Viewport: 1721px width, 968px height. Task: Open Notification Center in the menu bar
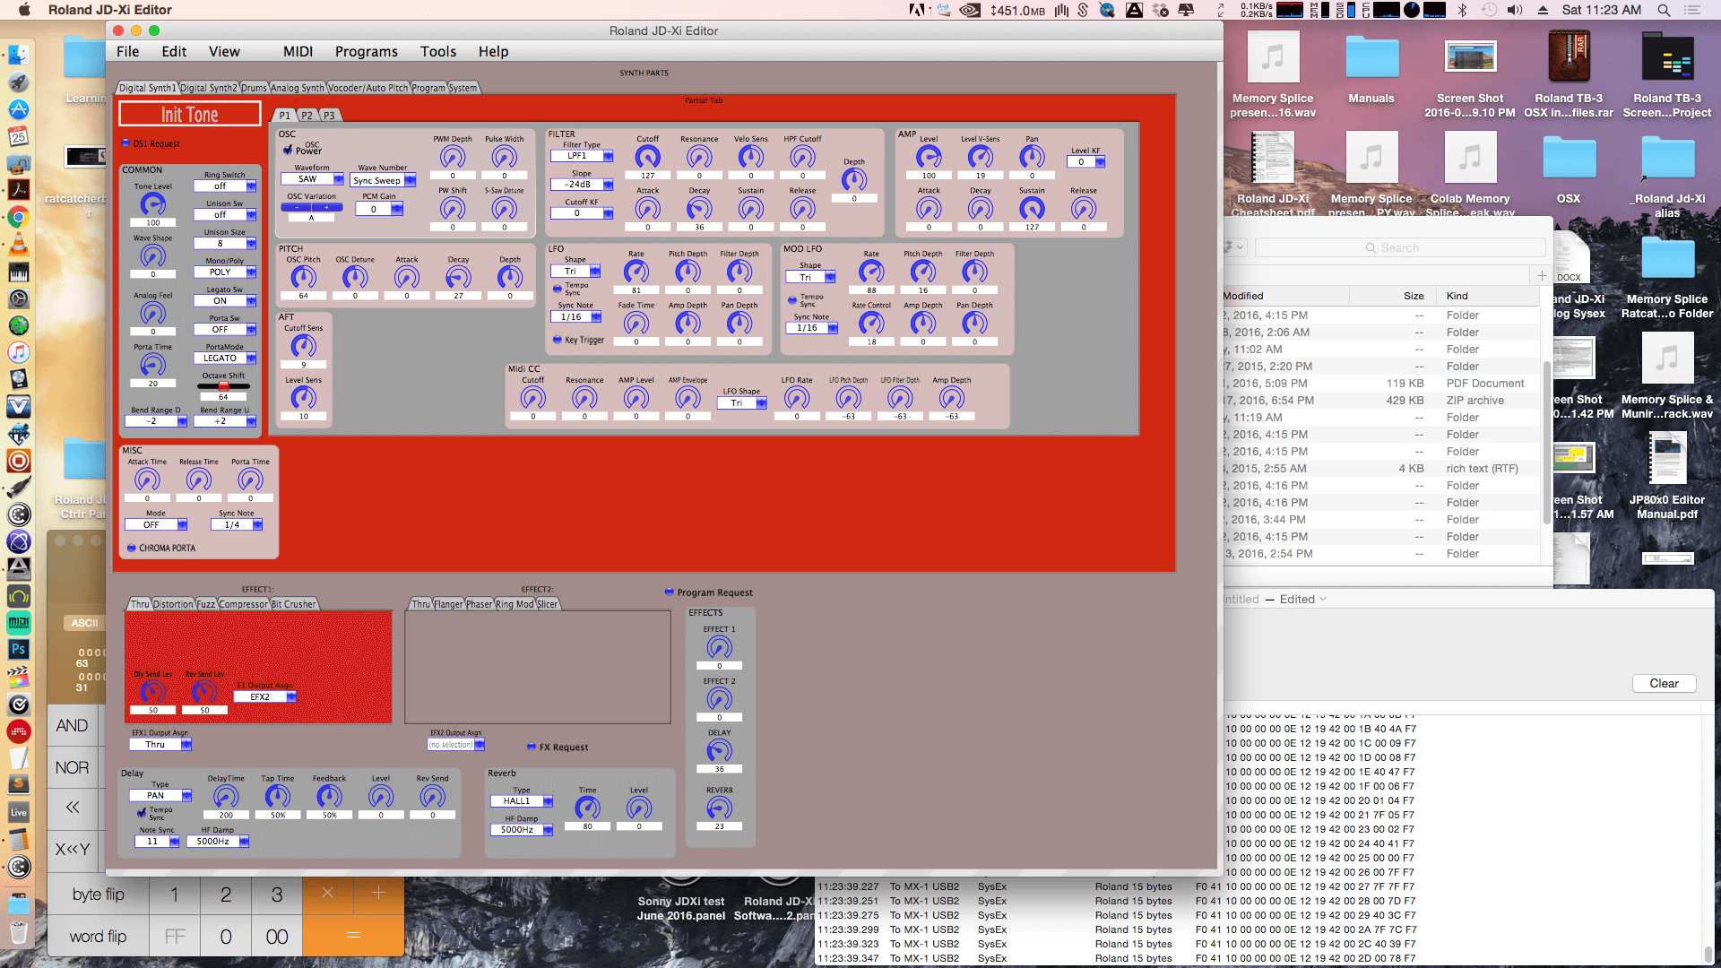[x=1692, y=10]
